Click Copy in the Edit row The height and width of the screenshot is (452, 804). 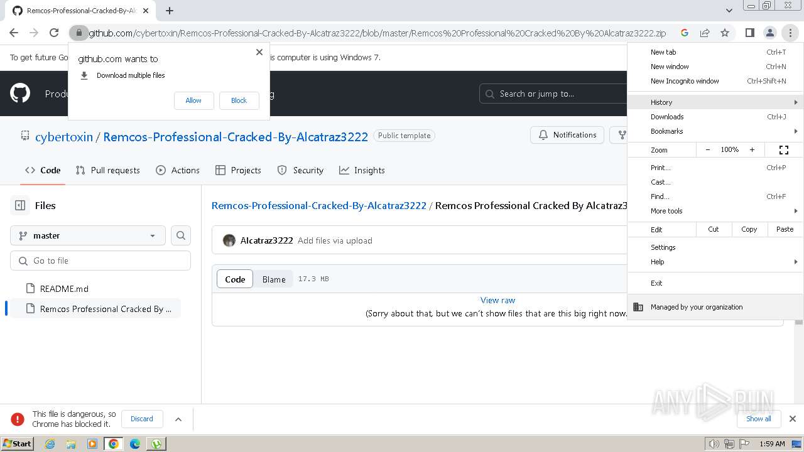click(749, 230)
